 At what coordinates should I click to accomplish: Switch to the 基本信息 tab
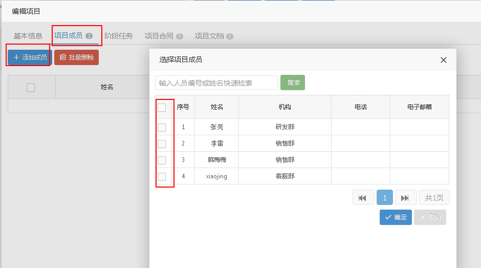tap(28, 36)
